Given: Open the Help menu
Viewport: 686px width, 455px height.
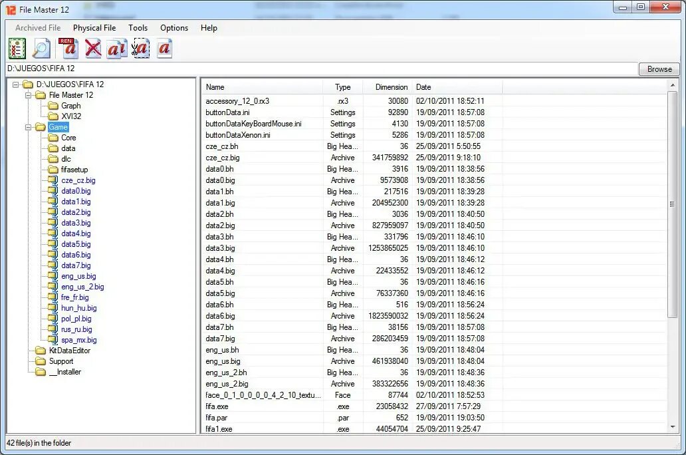Looking at the screenshot, I should pos(209,27).
